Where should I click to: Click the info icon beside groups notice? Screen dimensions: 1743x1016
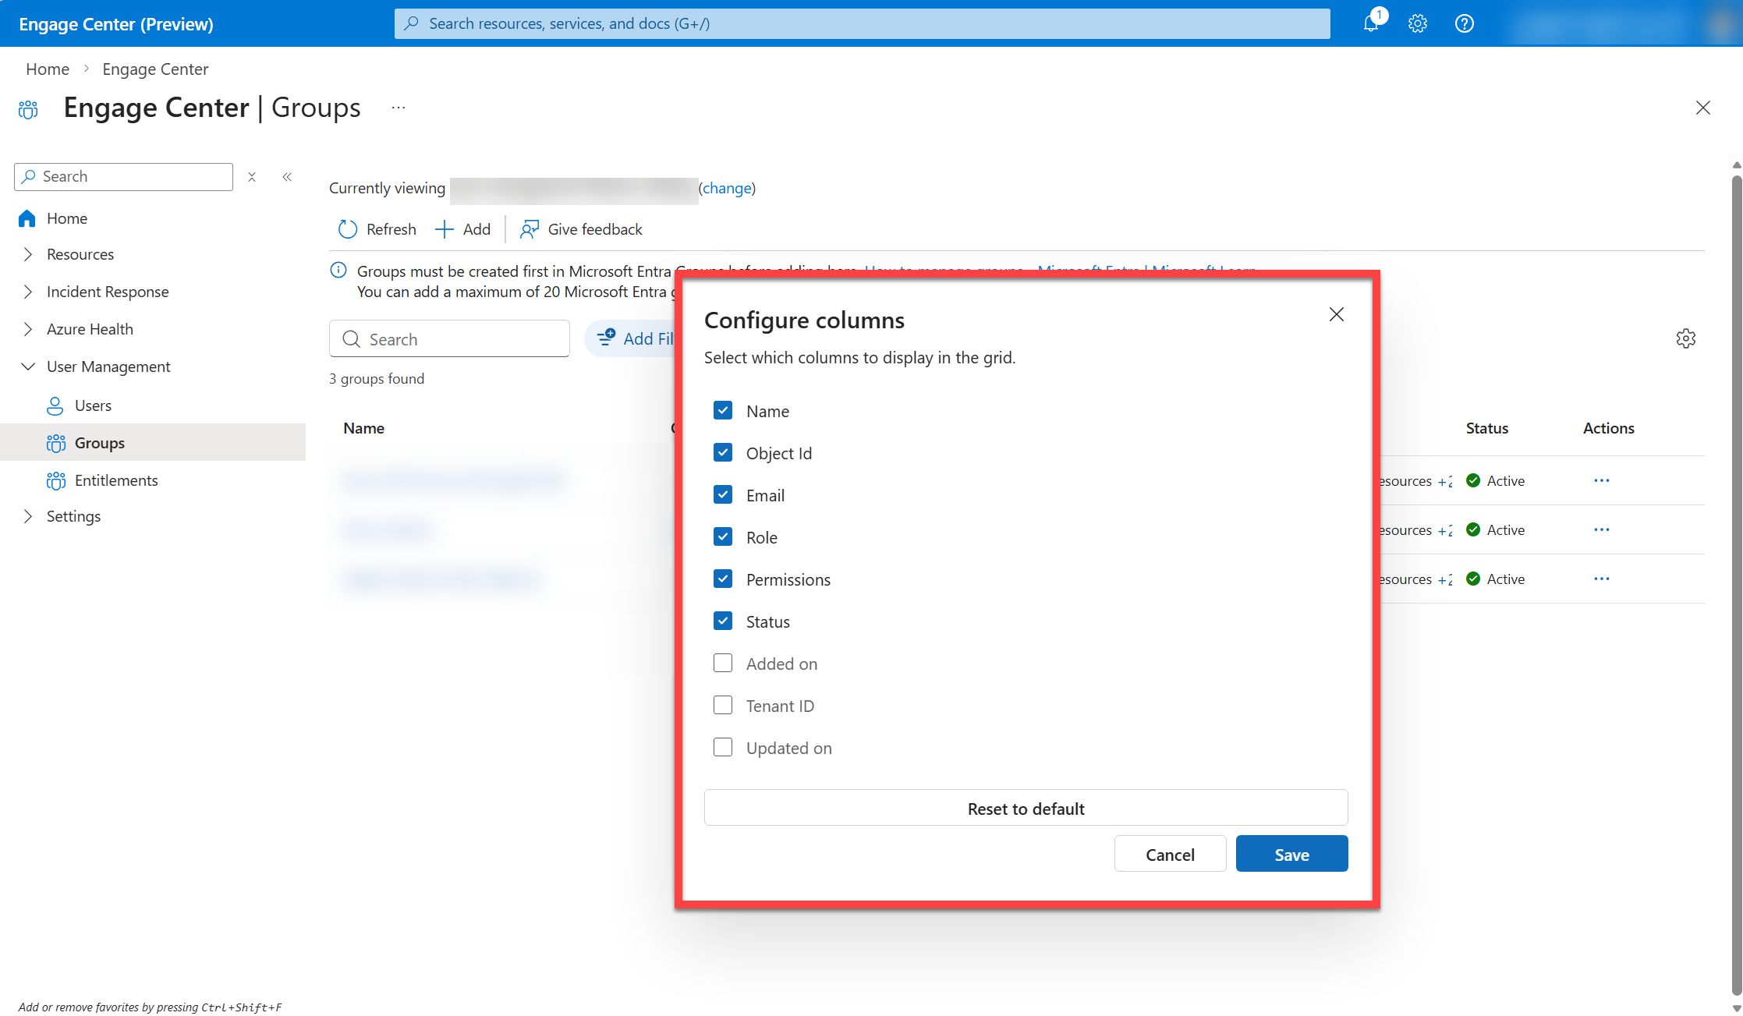tap(338, 271)
